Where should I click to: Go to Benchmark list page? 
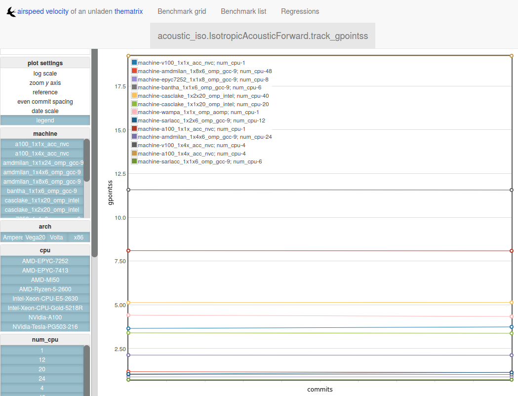(243, 11)
